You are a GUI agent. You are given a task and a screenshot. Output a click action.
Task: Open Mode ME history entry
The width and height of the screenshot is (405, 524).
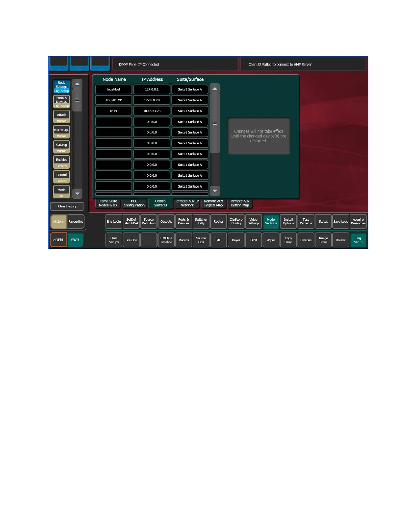pyautogui.click(x=62, y=192)
